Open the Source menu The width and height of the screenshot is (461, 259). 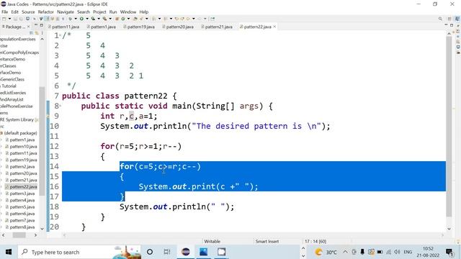tap(28, 12)
